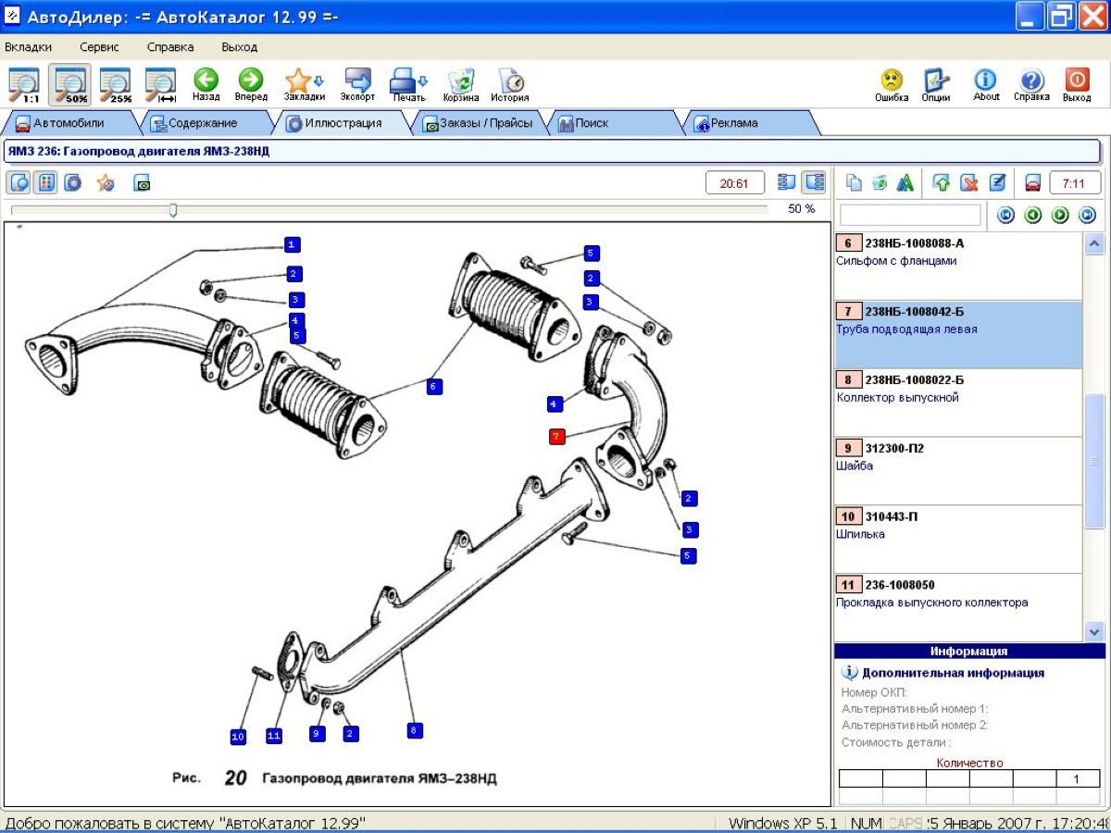The width and height of the screenshot is (1111, 833).
Task: Open the Сервис menu
Action: coord(99,47)
